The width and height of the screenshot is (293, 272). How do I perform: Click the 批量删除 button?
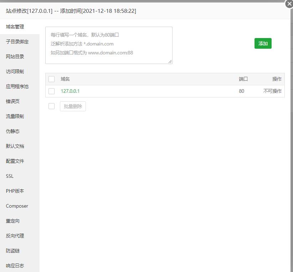[73, 106]
